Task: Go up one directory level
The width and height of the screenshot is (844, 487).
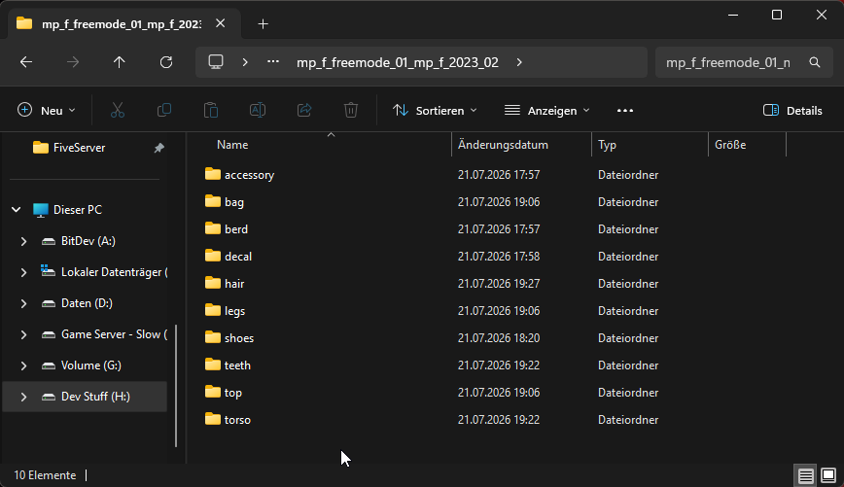Action: 119,62
